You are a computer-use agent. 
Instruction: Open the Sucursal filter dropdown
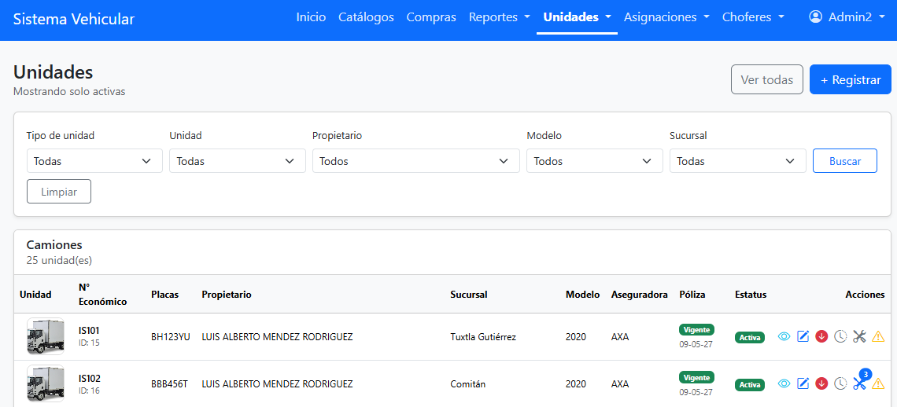pyautogui.click(x=738, y=161)
